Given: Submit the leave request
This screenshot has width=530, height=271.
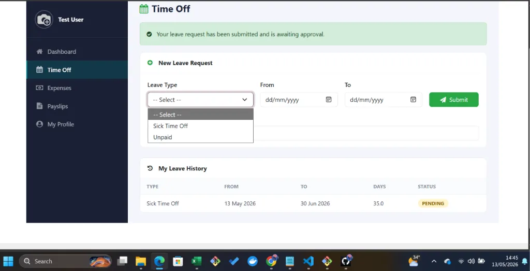Looking at the screenshot, I should click(453, 100).
